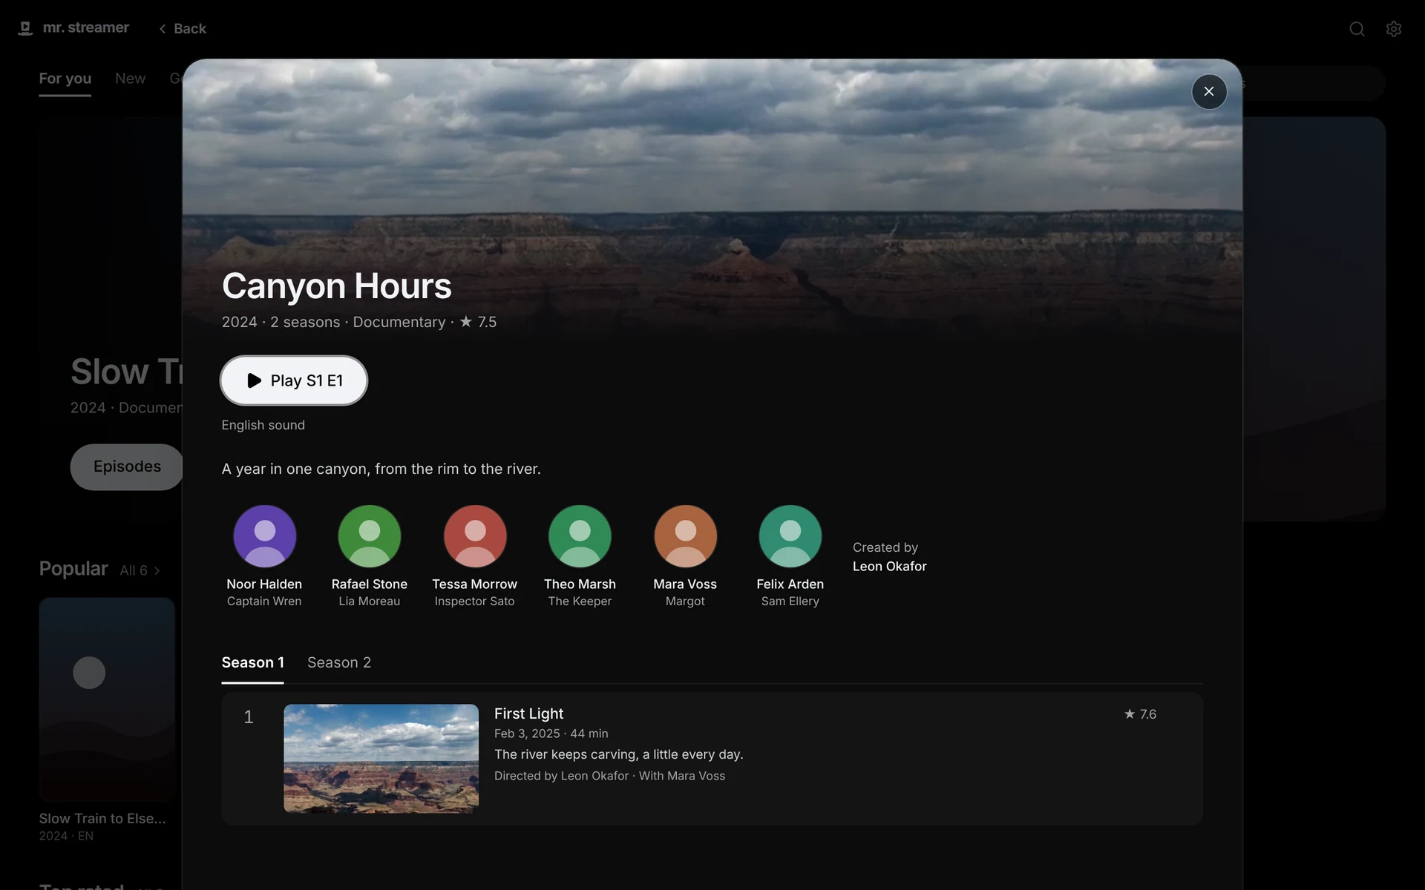The image size is (1425, 890).
Task: Click the Slow Train to Else... title text
Action: [102, 819]
